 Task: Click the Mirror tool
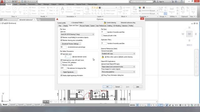[x=42, y=11]
